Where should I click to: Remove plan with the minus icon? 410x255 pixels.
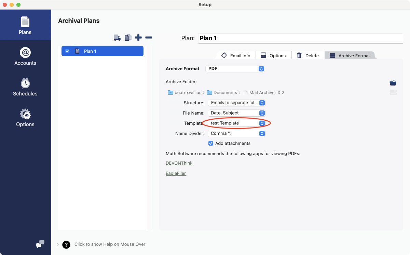tap(149, 37)
